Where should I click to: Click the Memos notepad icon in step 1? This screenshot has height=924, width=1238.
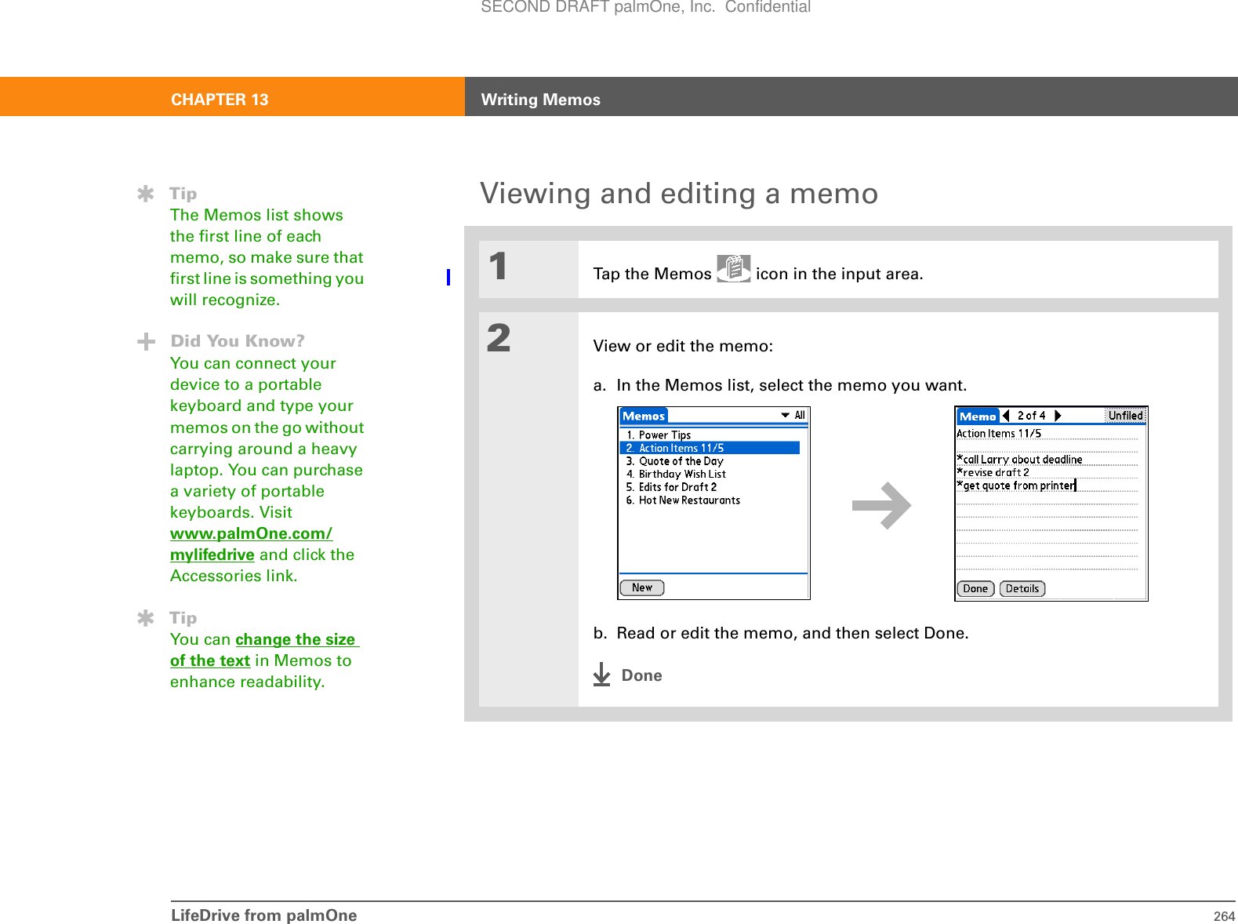click(733, 269)
